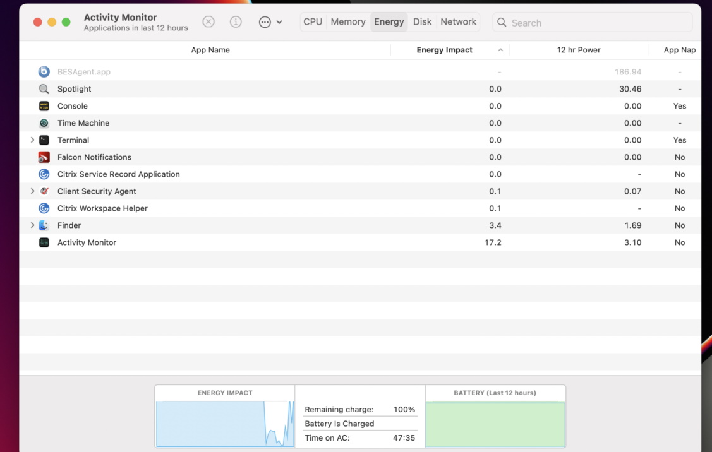Click the Time Machine app icon
Image resolution: width=712 pixels, height=452 pixels.
pos(44,123)
